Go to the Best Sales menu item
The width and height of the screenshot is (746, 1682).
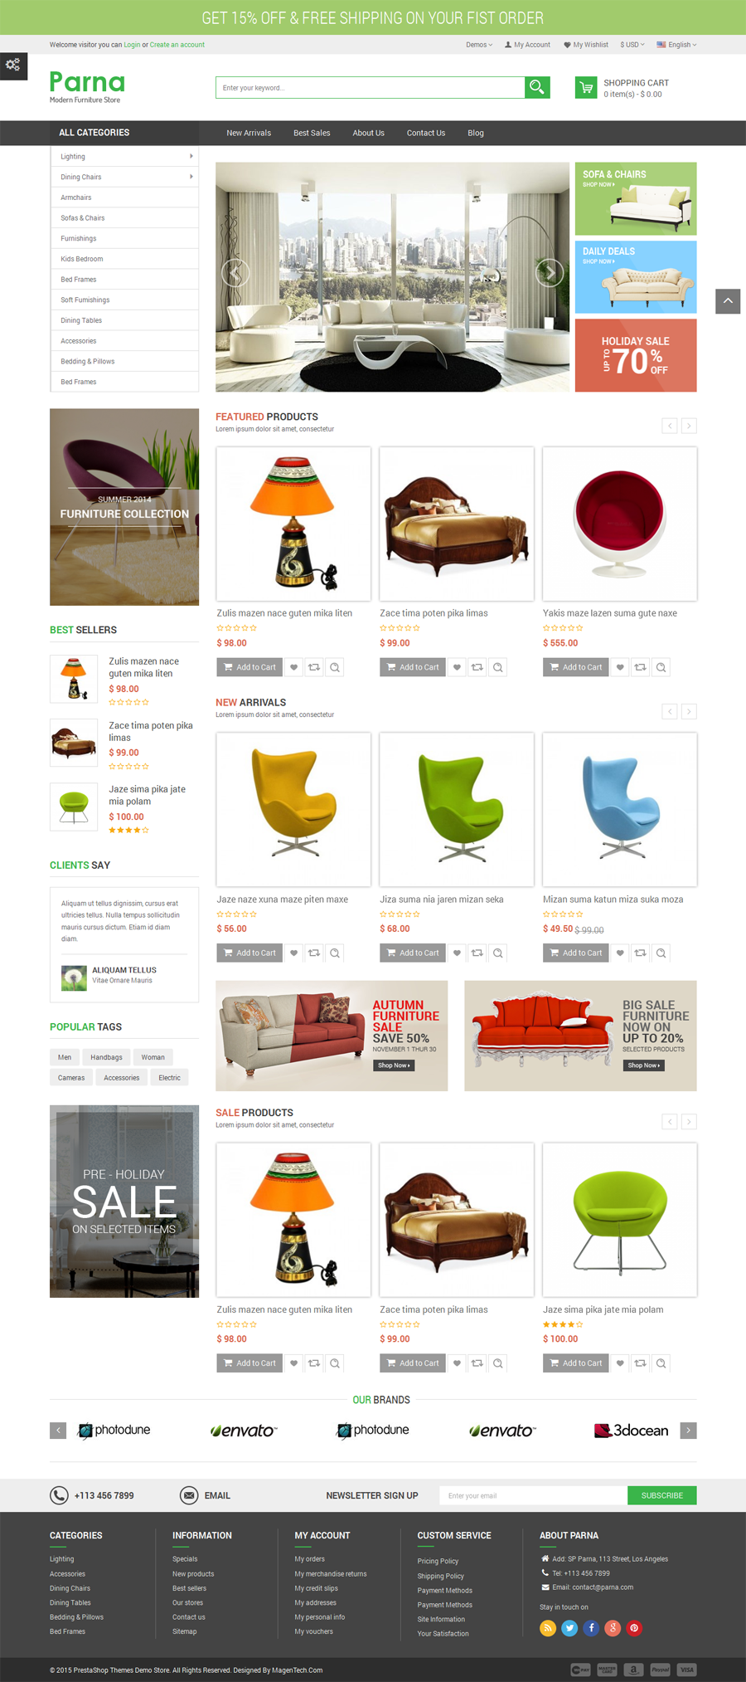tap(312, 133)
